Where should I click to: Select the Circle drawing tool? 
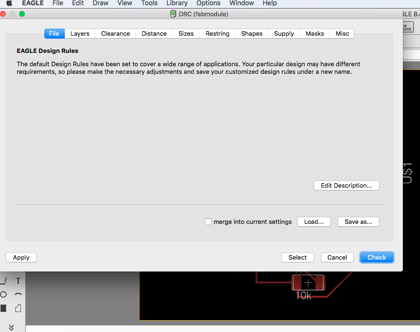pyautogui.click(x=3, y=294)
